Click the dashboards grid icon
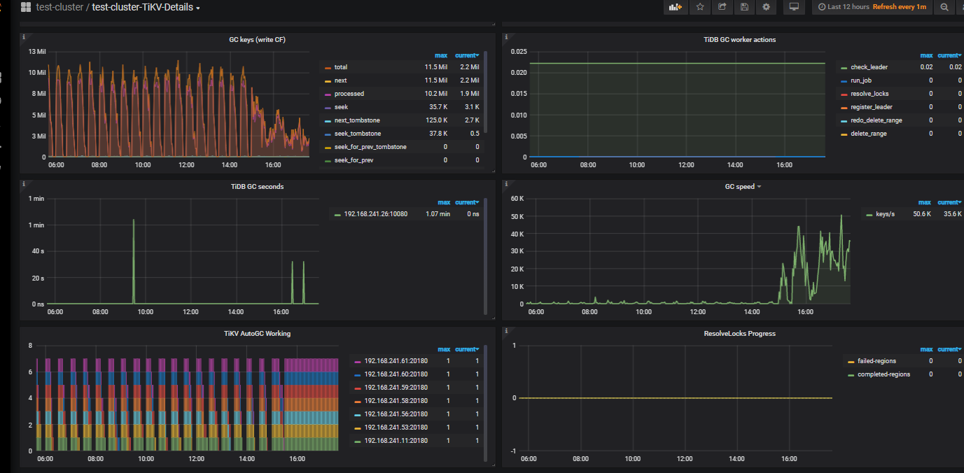964x473 pixels. pyautogui.click(x=26, y=7)
